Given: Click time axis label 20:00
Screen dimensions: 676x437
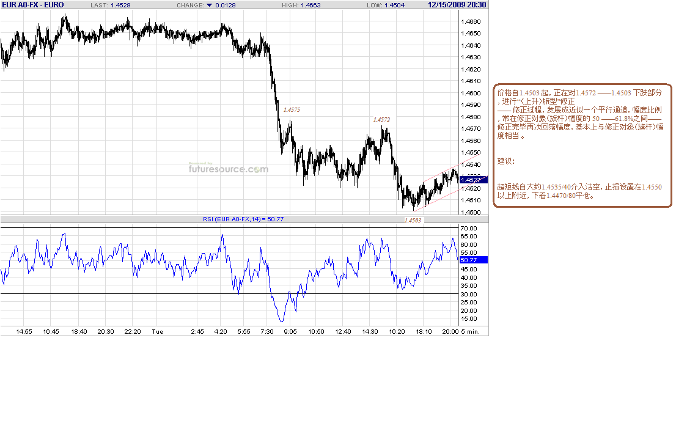Looking at the screenshot, I should [x=450, y=331].
